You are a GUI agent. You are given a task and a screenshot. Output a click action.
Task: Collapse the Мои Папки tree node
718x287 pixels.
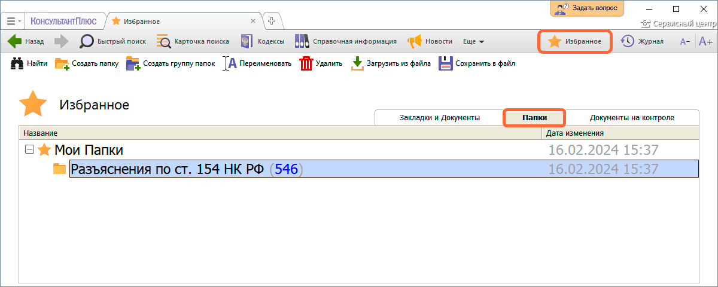(x=29, y=149)
